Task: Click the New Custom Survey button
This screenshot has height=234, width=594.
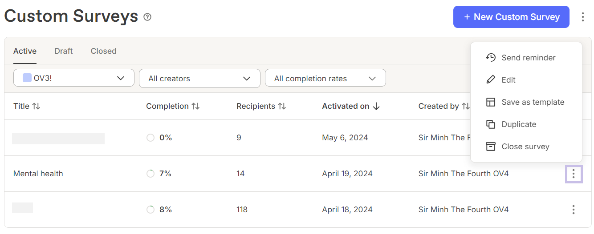Action: (511, 17)
